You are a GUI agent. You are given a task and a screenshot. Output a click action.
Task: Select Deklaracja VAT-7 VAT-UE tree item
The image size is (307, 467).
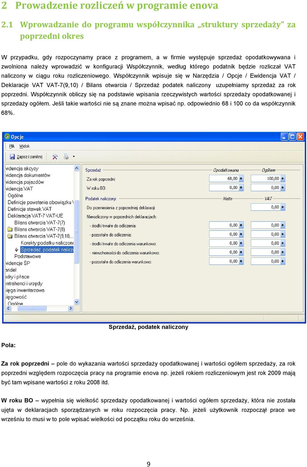coord(35,216)
